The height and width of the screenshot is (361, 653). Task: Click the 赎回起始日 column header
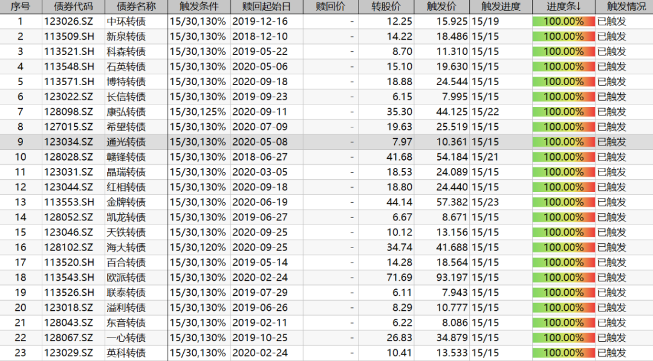tap(266, 7)
